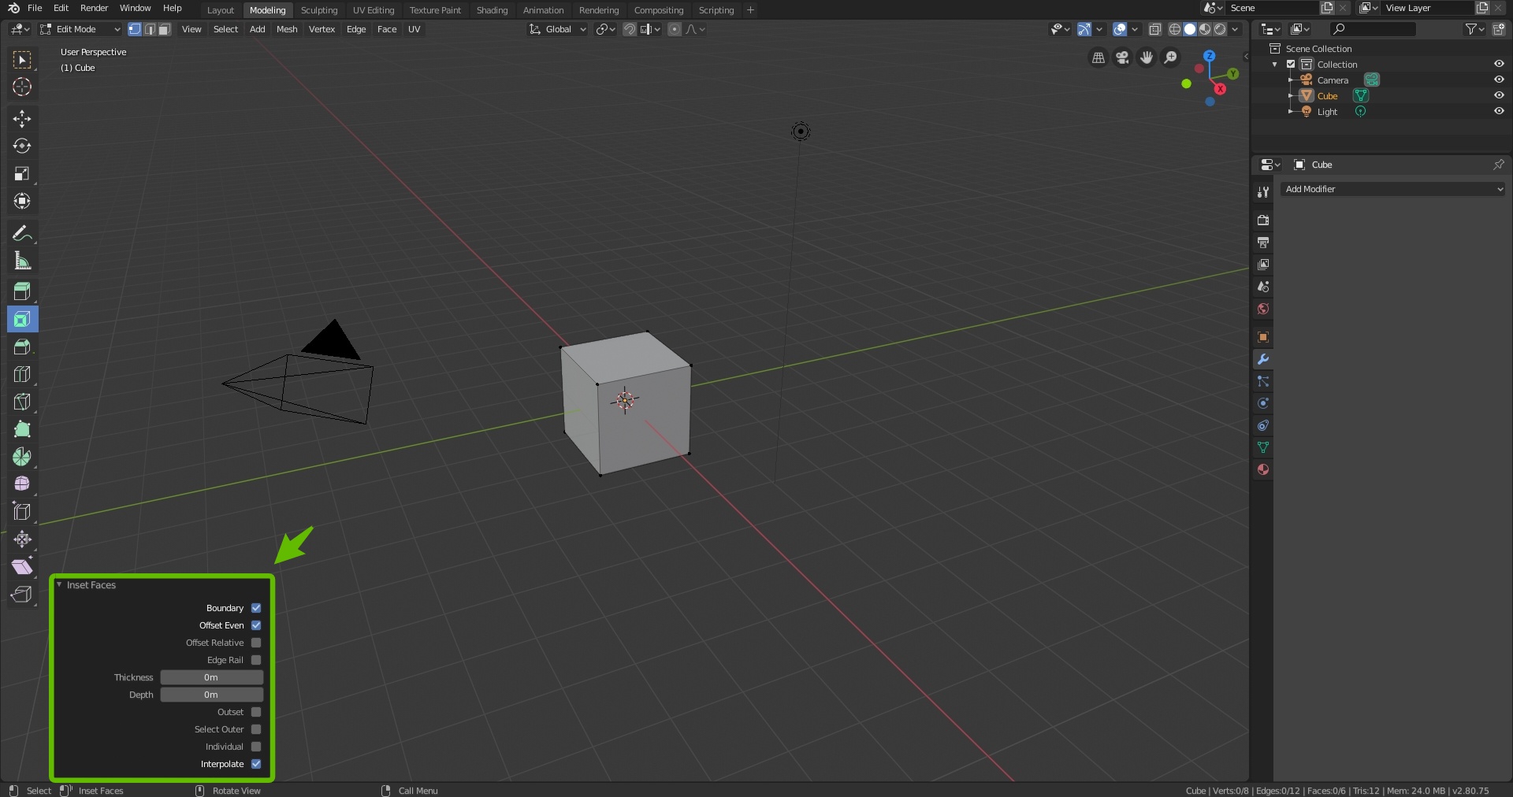
Task: Expand the Light item in outliner
Action: pyautogui.click(x=1290, y=112)
